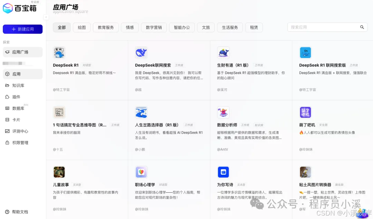Screen dimensions: 373x219
Task: Open the DeepSeek R1 联网搜索版 app icon
Action: (x=305, y=53)
